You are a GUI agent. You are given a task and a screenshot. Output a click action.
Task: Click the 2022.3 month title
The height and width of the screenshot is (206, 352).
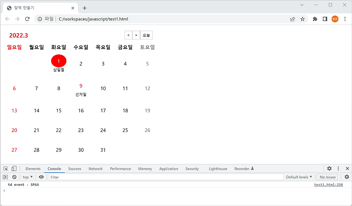[18, 36]
